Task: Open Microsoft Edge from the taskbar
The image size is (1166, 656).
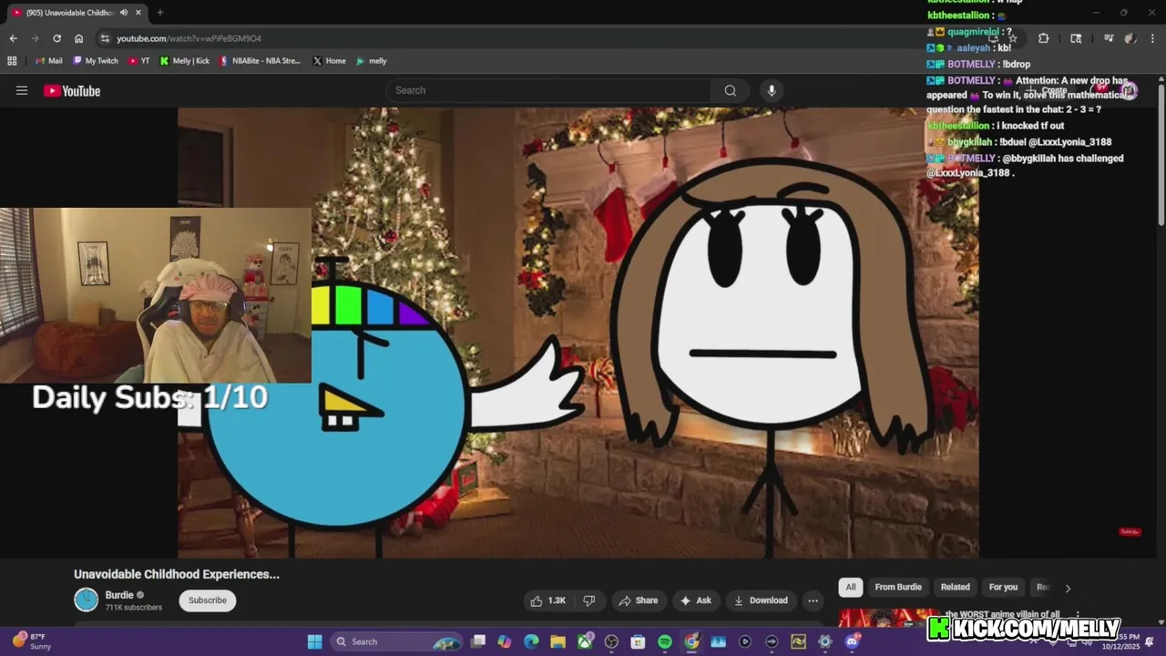Action: pyautogui.click(x=531, y=641)
